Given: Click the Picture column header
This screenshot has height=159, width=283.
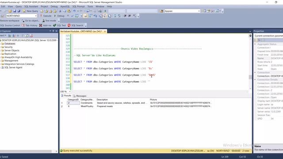Looking at the screenshot, I should tap(153, 99).
